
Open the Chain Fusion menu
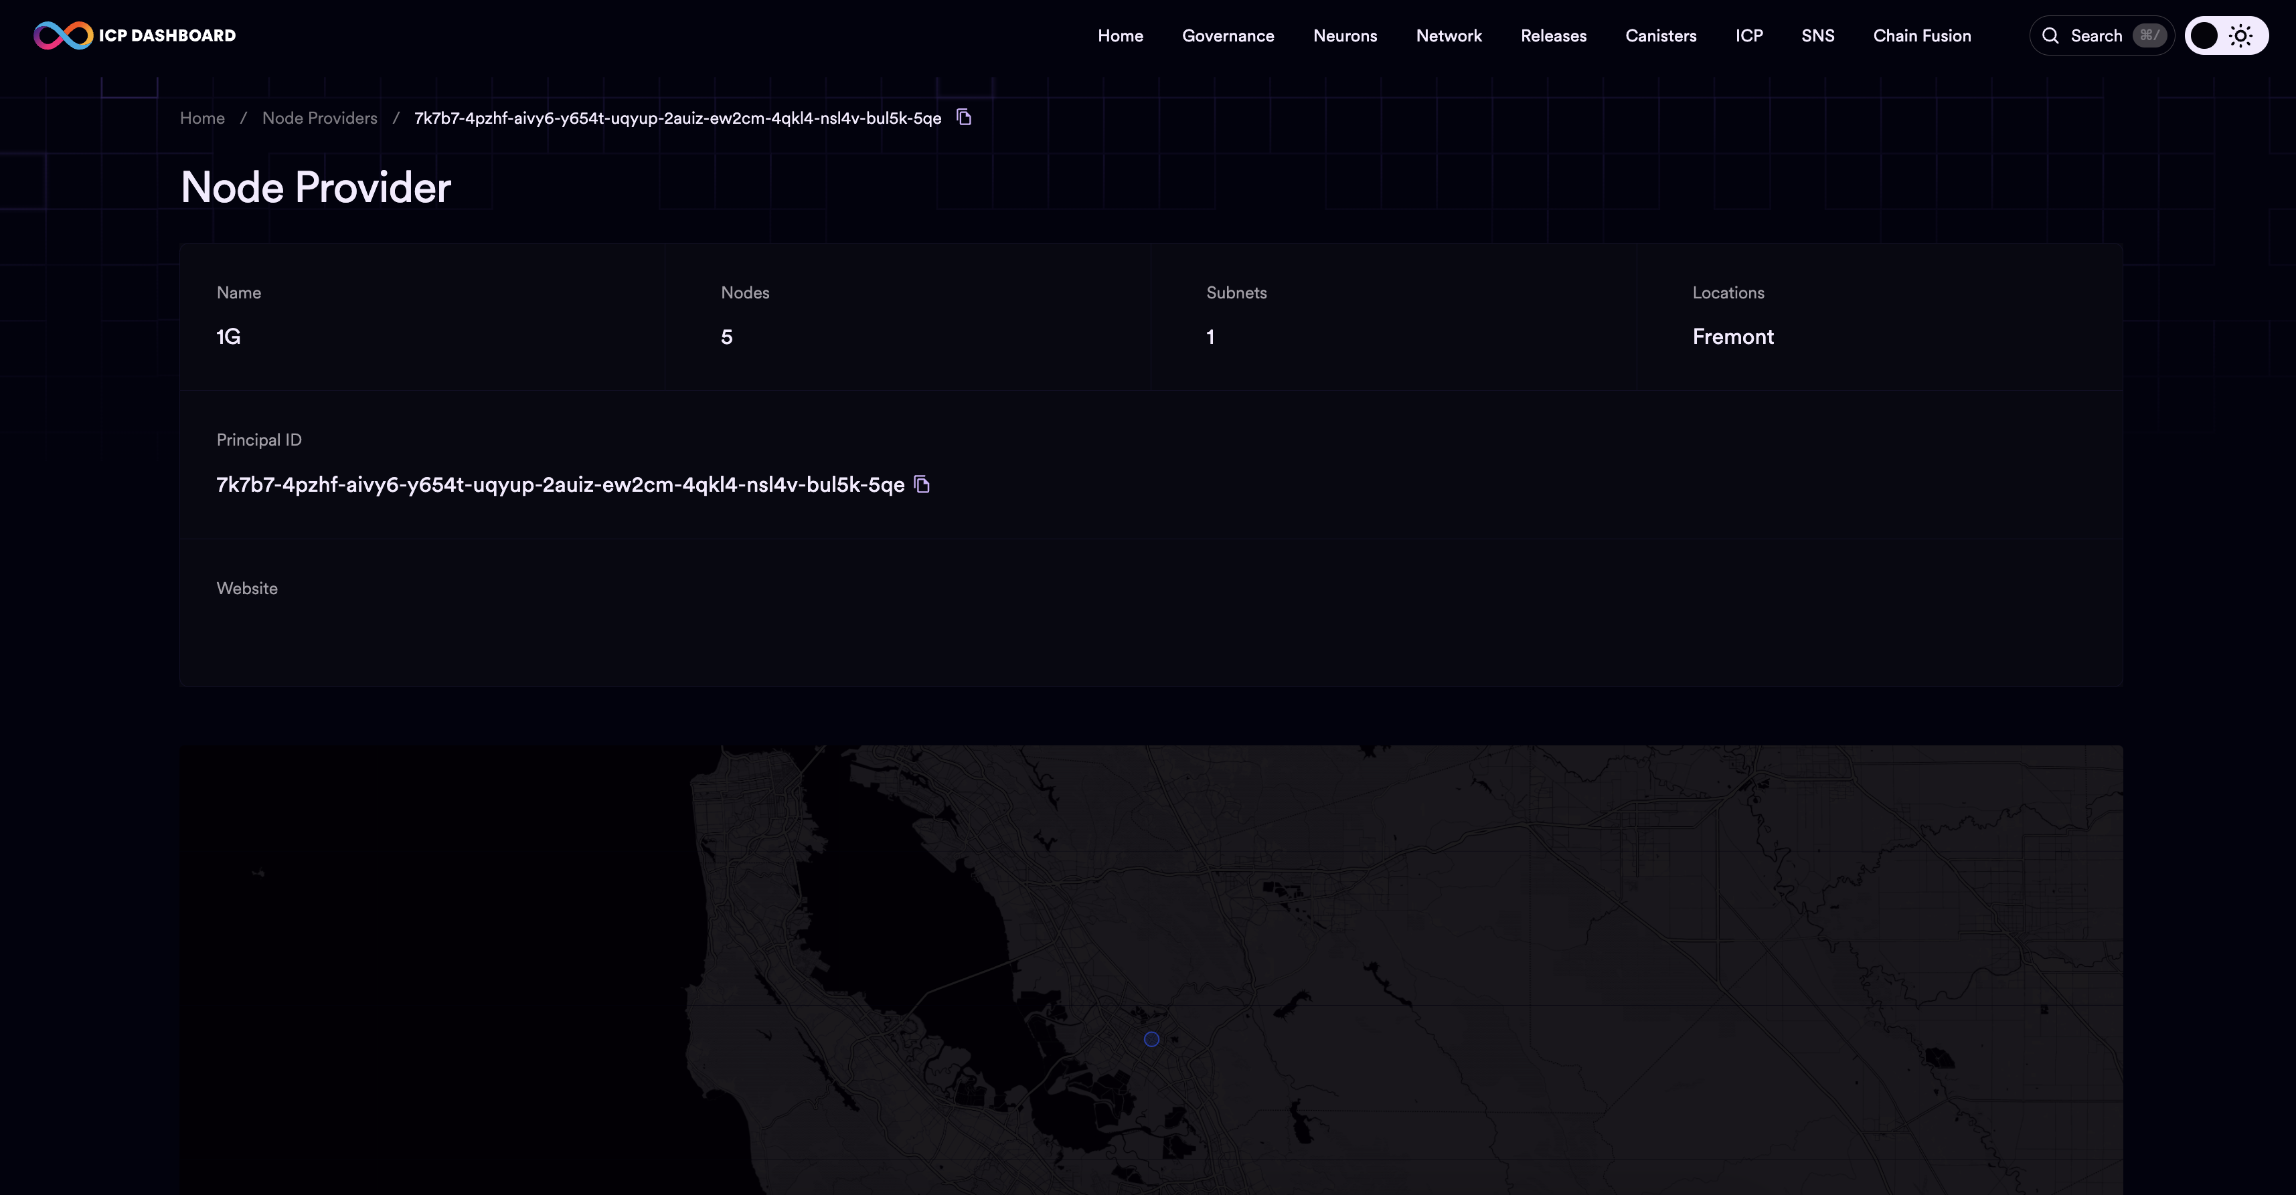1922,35
